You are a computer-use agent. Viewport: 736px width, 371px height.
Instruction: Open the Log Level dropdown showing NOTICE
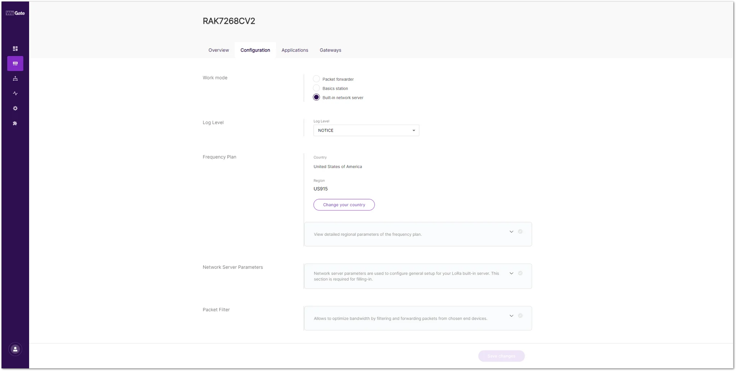(x=366, y=131)
